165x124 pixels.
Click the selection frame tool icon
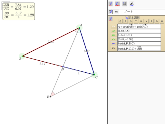[125, 4]
